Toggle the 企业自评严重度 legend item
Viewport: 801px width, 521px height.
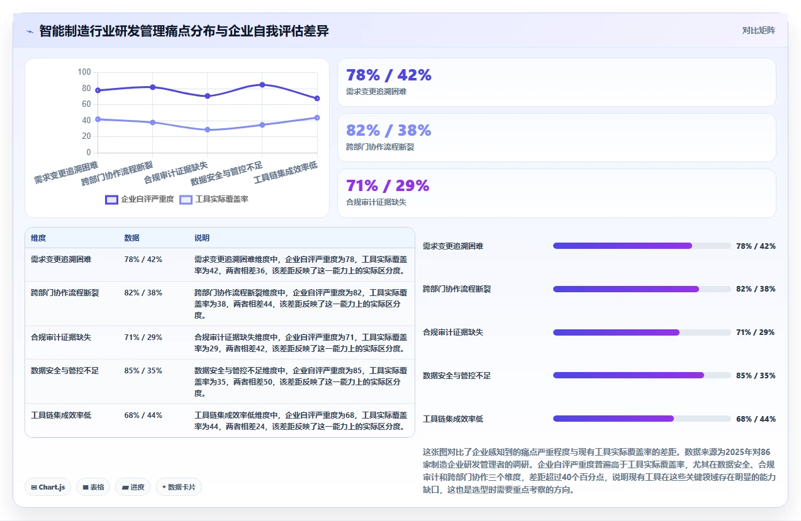coord(140,199)
